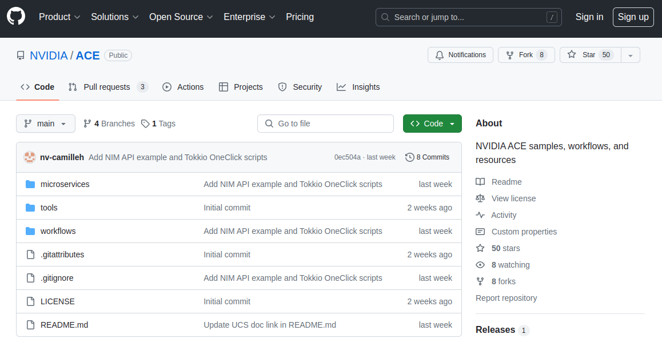This screenshot has width=662, height=342.
Task: Open the LICENSE file
Action: coord(57,301)
